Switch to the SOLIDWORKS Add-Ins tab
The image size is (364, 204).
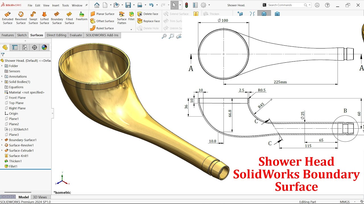pos(102,35)
